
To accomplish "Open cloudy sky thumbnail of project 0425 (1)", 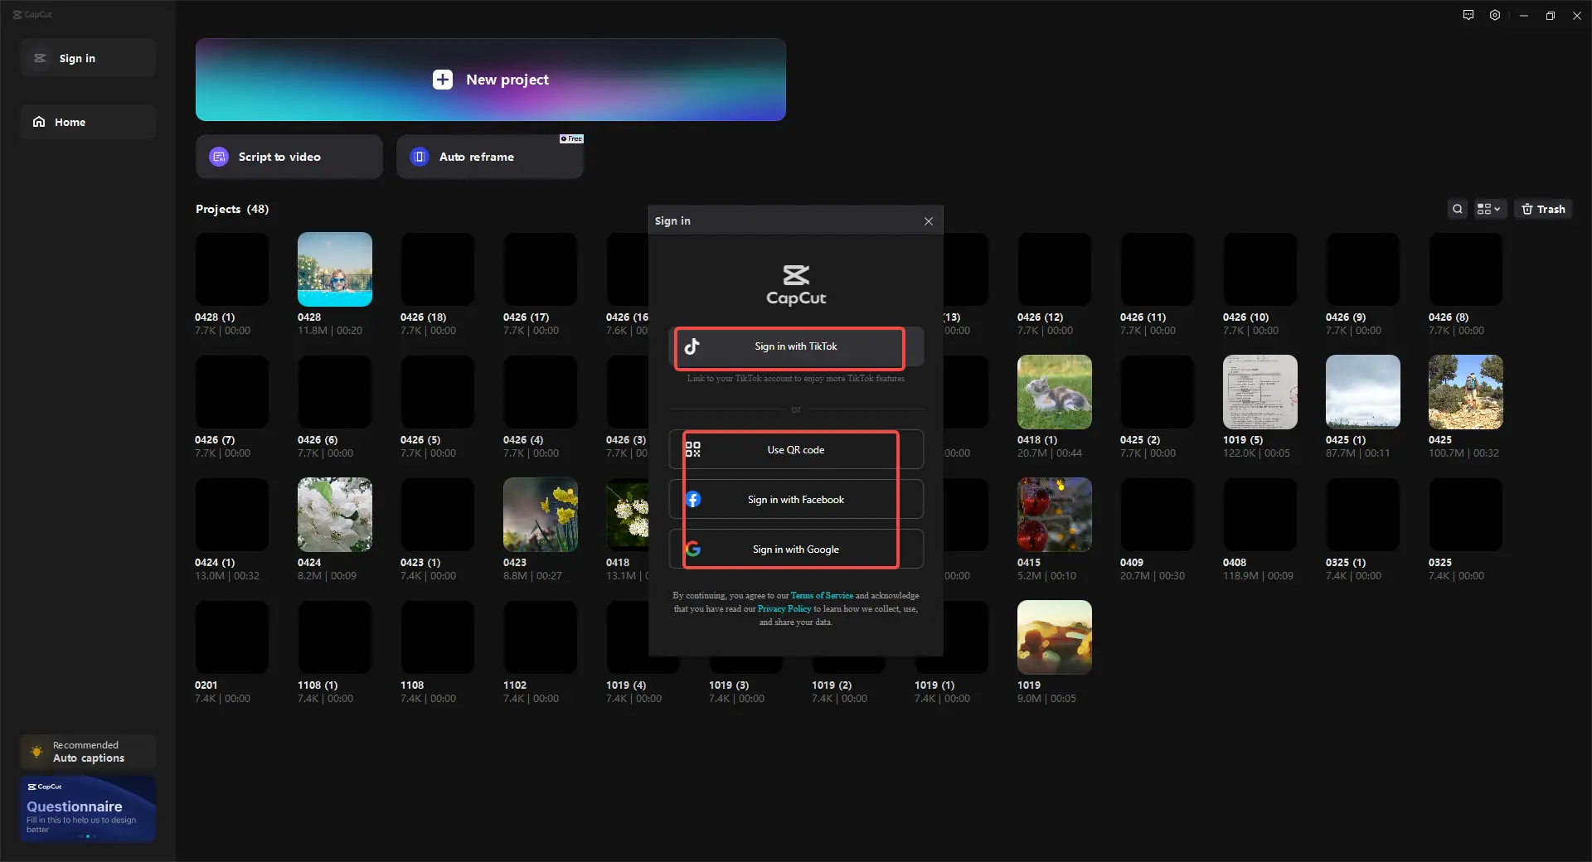I will point(1363,392).
